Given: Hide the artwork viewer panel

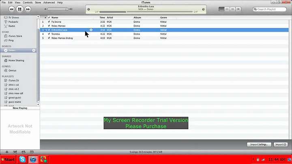Looking at the screenshot, I should click(x=32, y=152).
